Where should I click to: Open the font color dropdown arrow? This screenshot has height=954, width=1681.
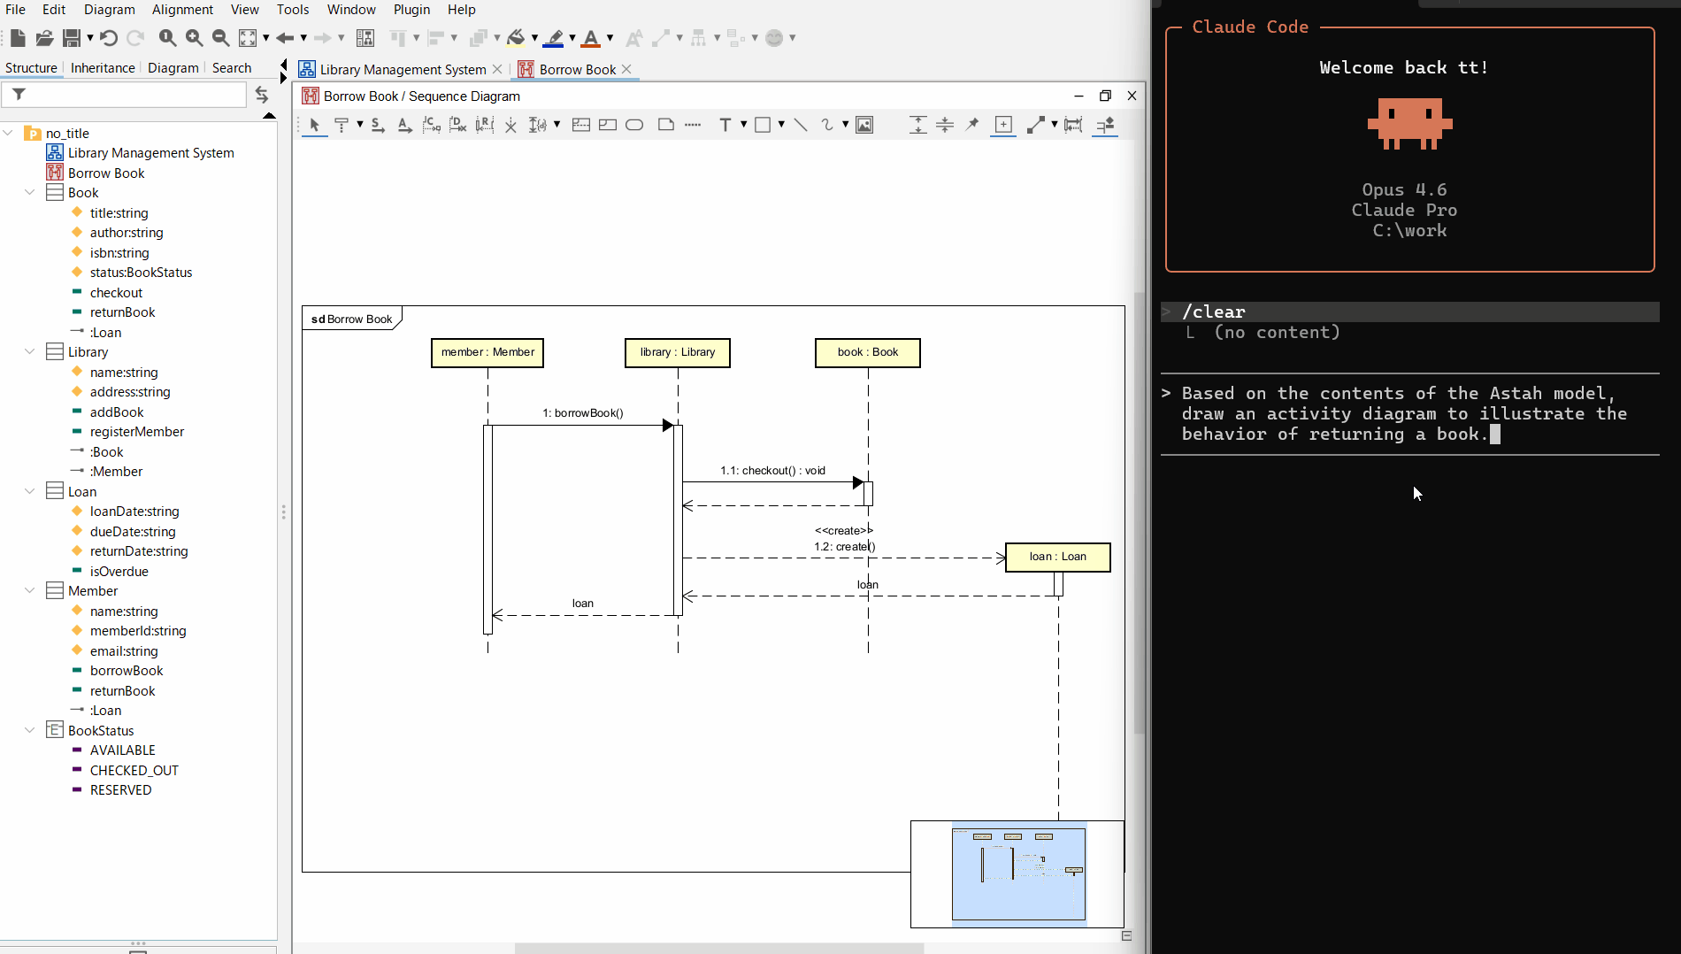(x=607, y=39)
